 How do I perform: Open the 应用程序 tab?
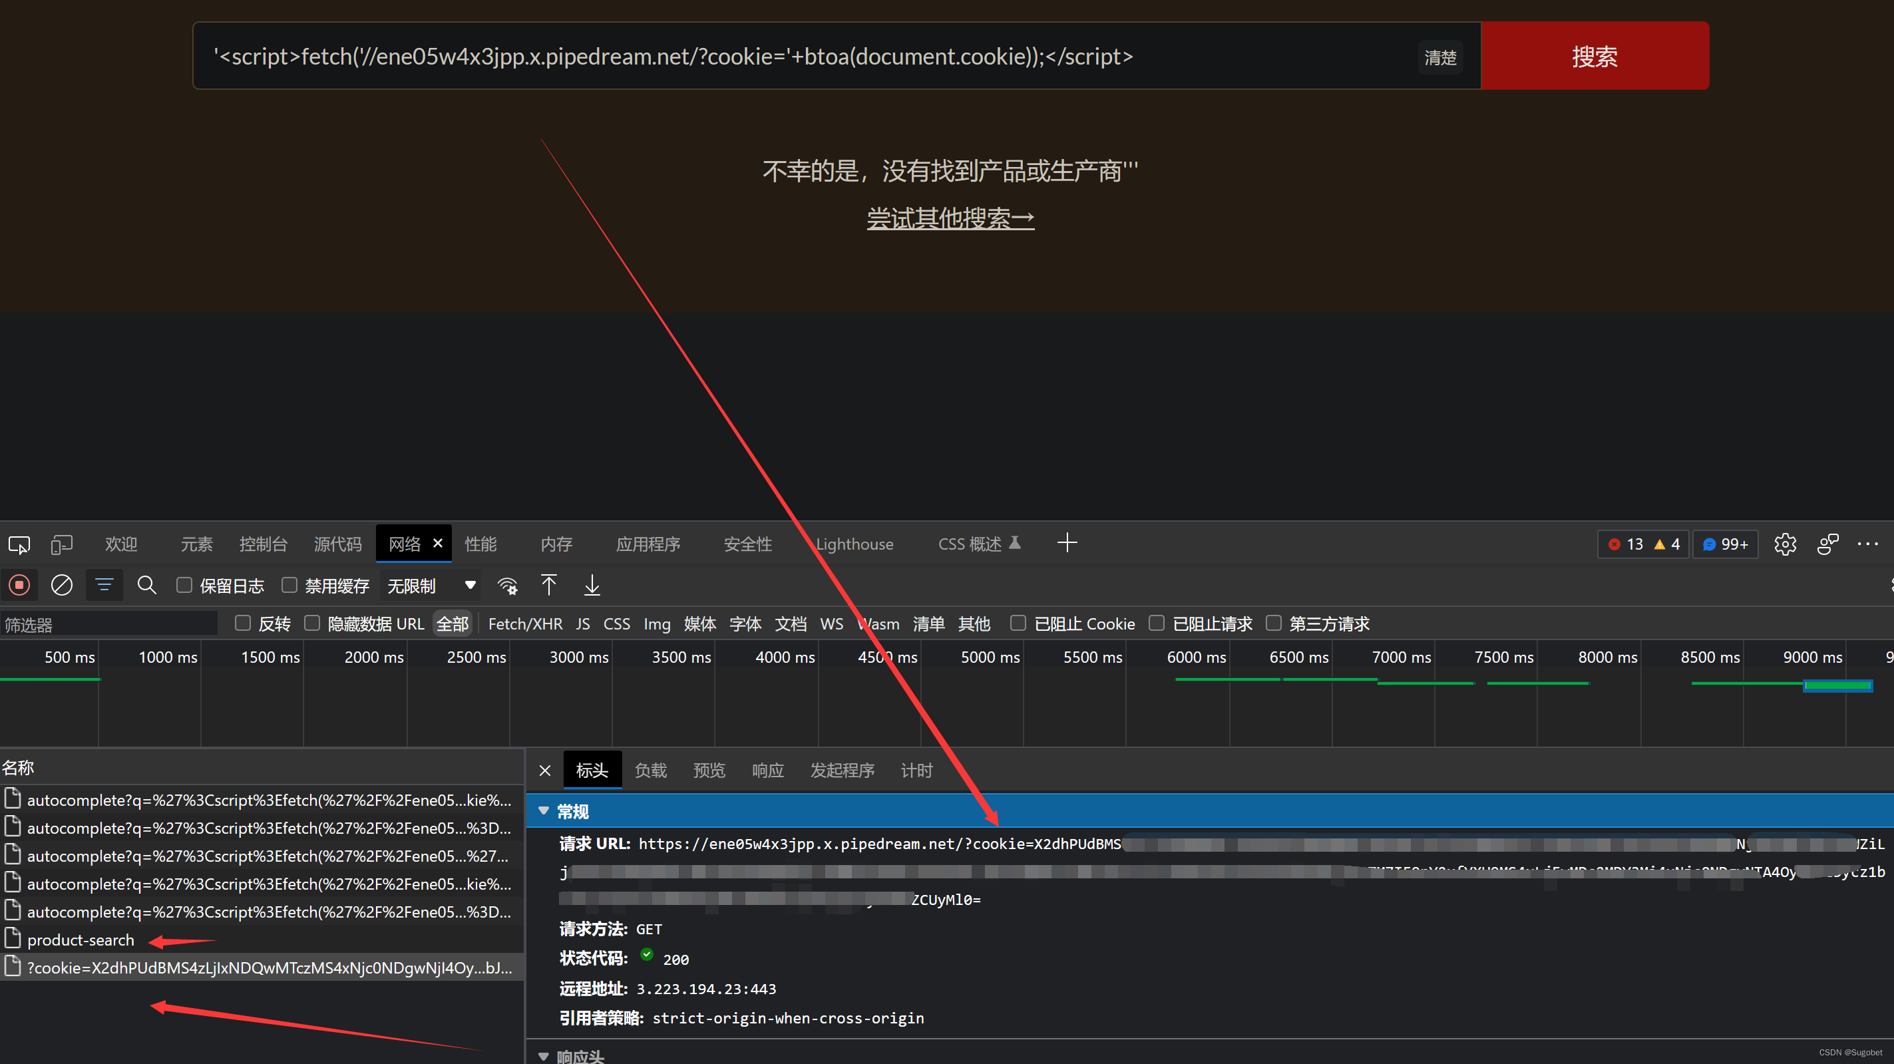(648, 544)
